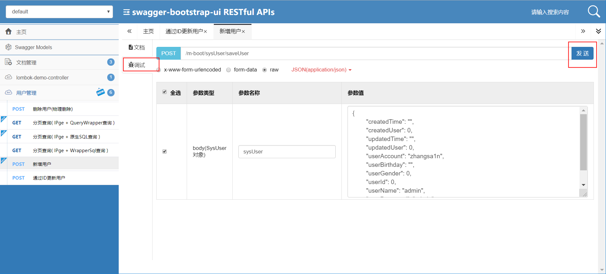Open the 调试 debug section

tap(137, 65)
